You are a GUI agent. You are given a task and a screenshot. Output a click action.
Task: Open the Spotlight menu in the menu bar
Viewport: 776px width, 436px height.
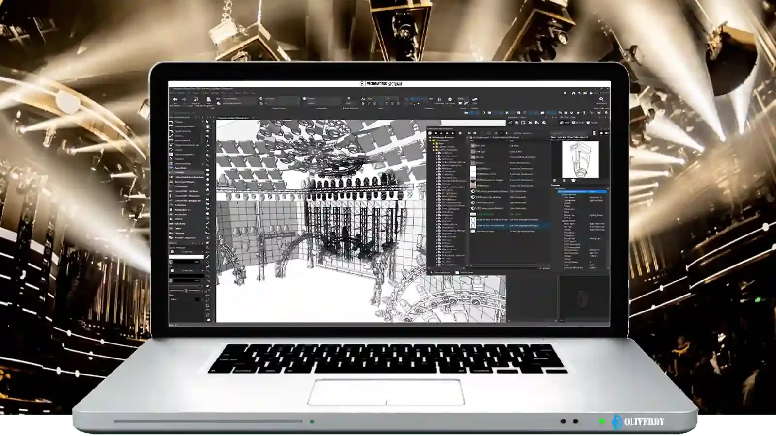click(214, 93)
